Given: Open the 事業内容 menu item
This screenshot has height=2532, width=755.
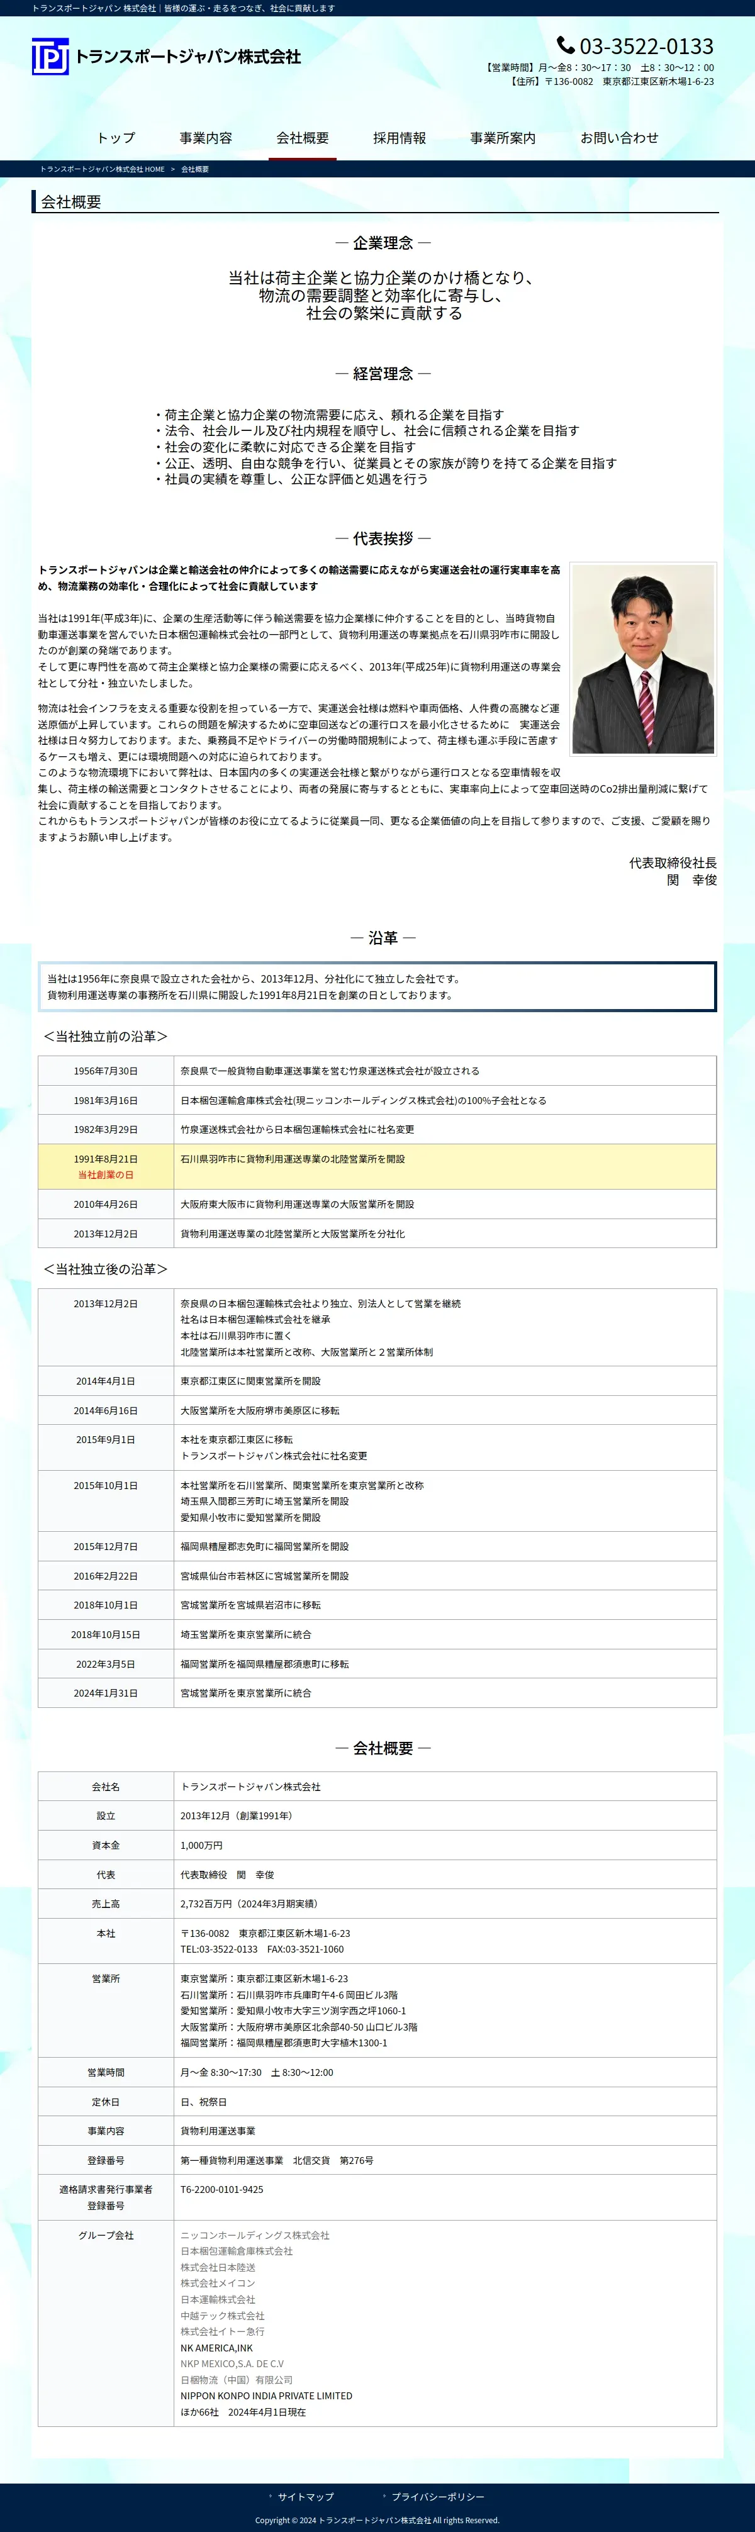Looking at the screenshot, I should (x=206, y=138).
